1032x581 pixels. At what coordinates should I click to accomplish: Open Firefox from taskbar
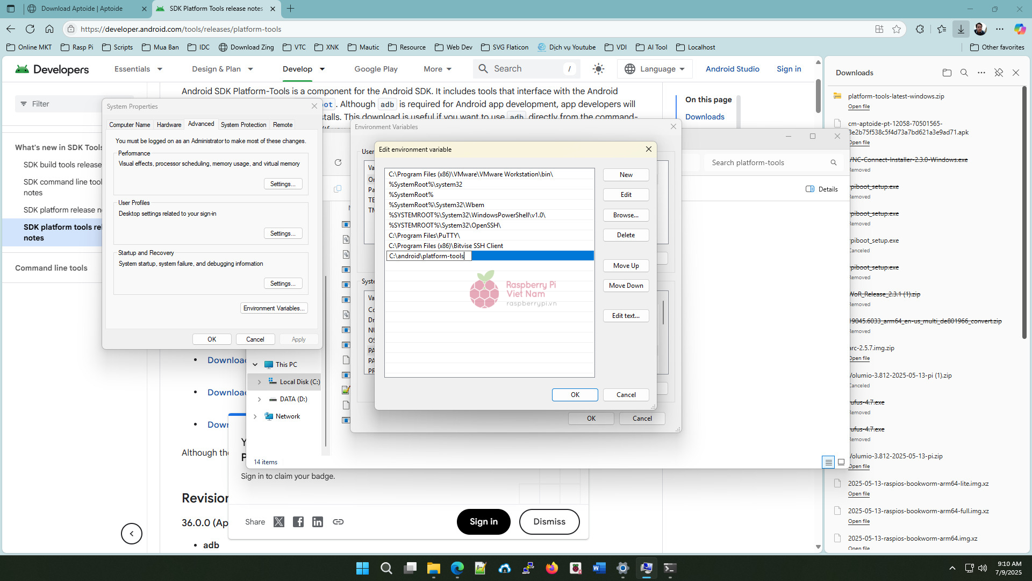(x=552, y=568)
